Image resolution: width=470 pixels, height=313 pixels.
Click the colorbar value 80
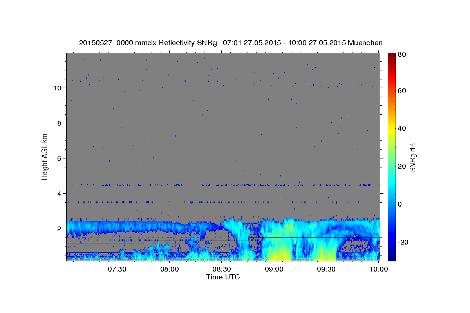[401, 54]
